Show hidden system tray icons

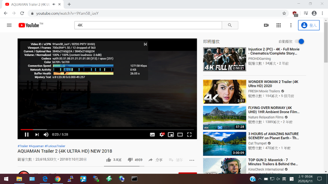(260, 179)
